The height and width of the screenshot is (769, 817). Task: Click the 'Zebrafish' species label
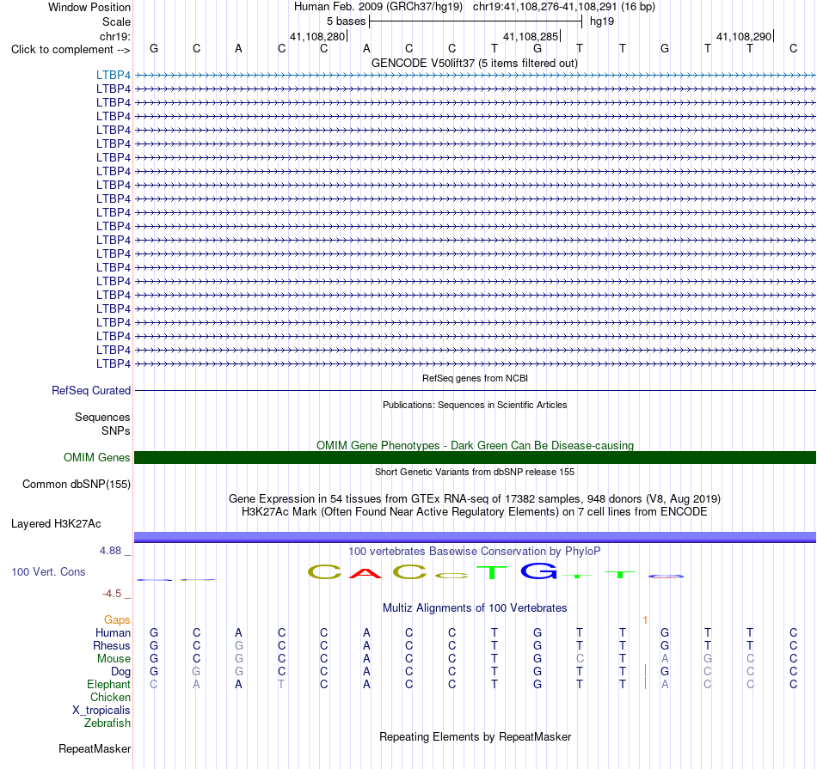coord(107,723)
